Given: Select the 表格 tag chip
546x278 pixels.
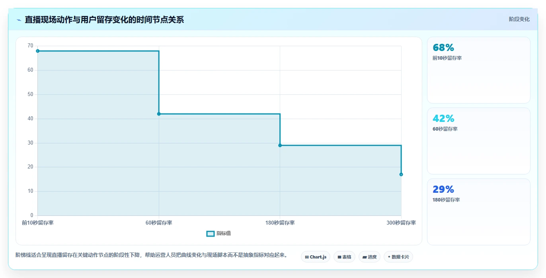Looking at the screenshot, I should point(344,257).
